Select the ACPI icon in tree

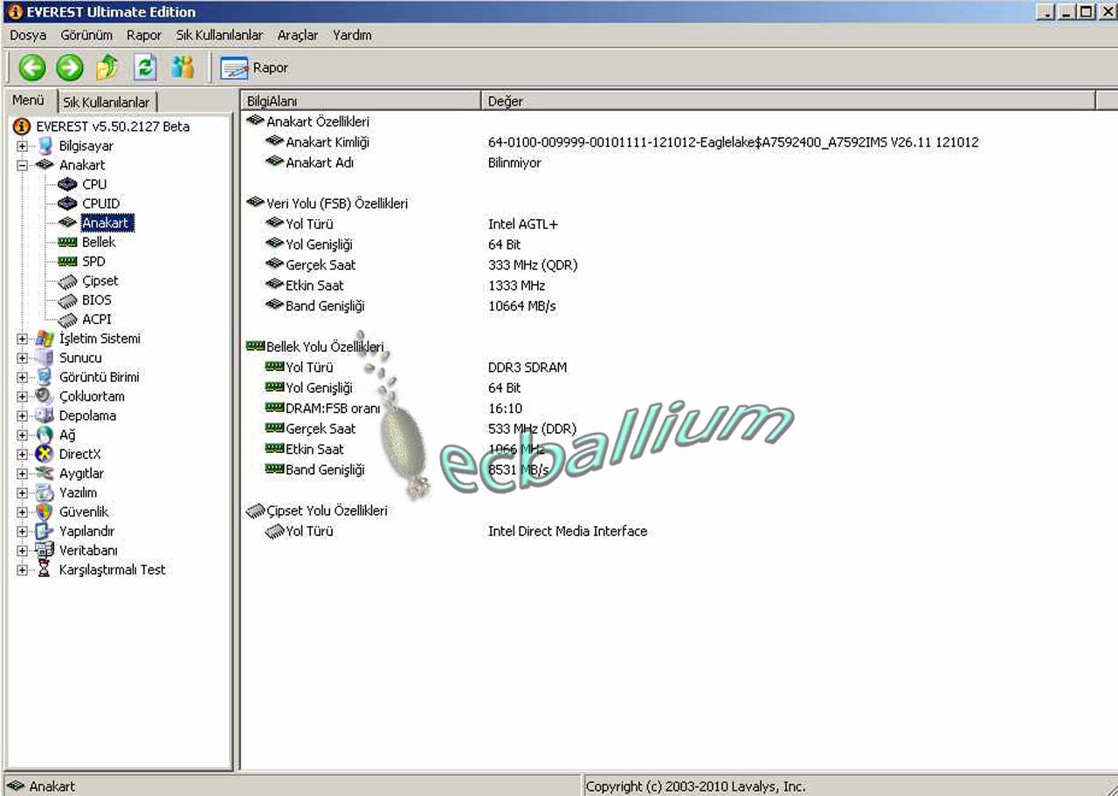click(x=67, y=319)
